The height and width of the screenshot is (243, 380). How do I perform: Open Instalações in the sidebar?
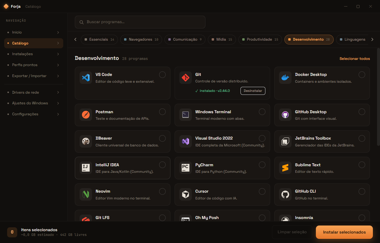(34, 54)
